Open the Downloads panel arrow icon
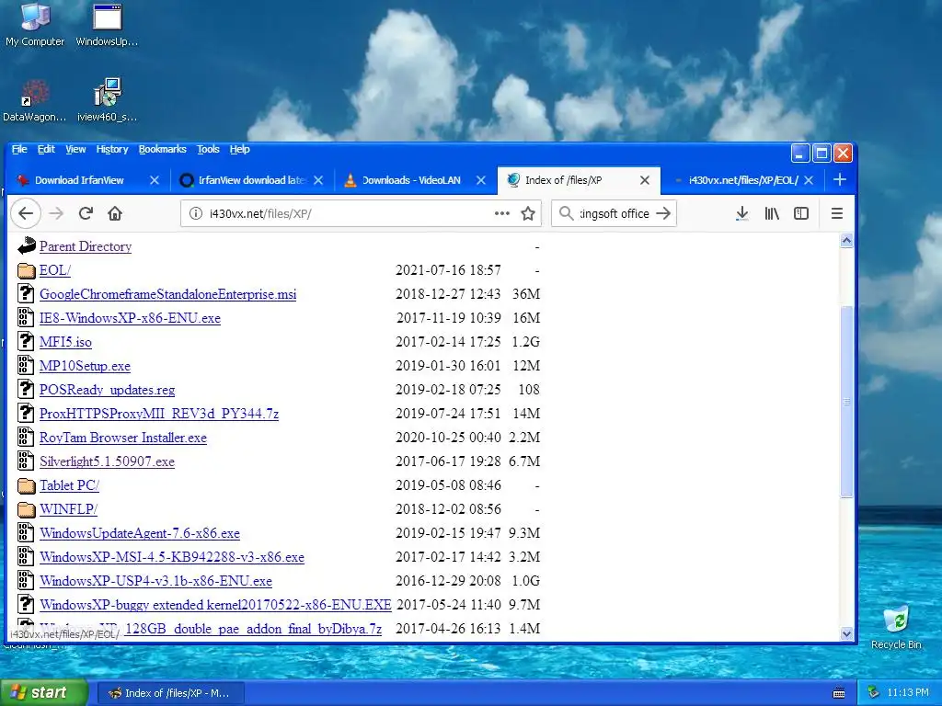 point(742,213)
